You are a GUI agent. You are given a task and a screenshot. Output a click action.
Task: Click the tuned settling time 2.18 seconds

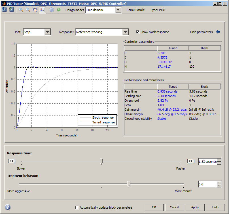click(x=166, y=96)
